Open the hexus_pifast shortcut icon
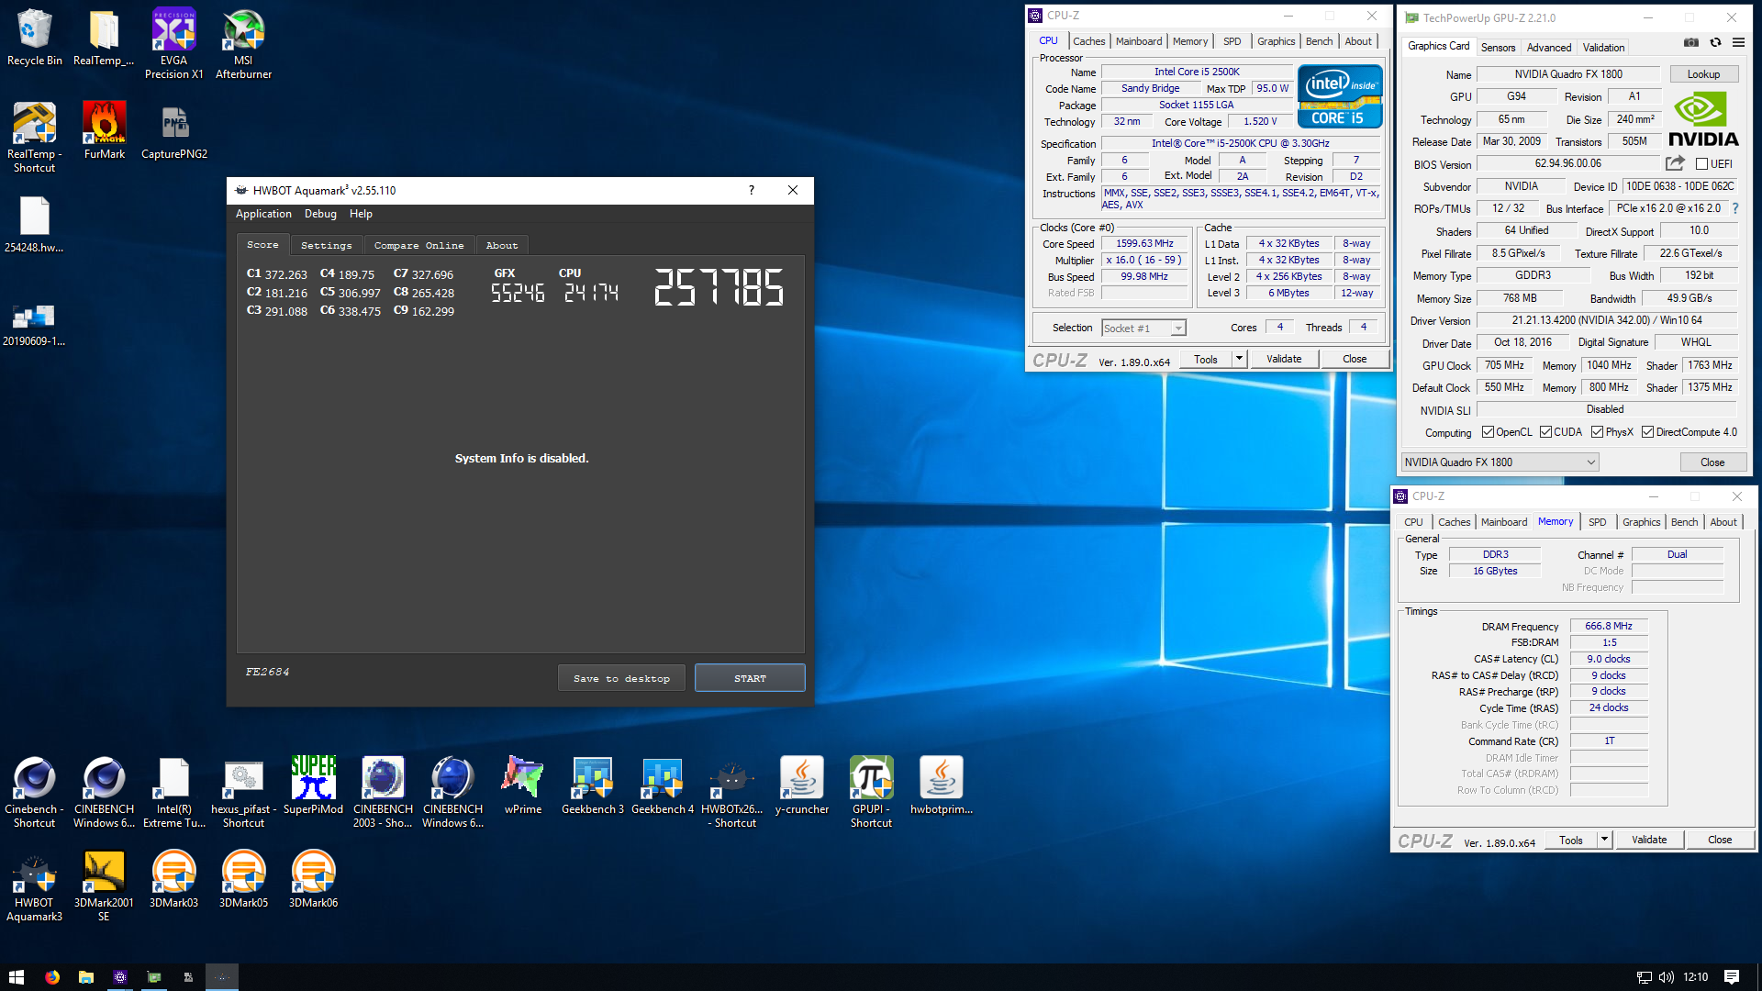 coord(243,792)
